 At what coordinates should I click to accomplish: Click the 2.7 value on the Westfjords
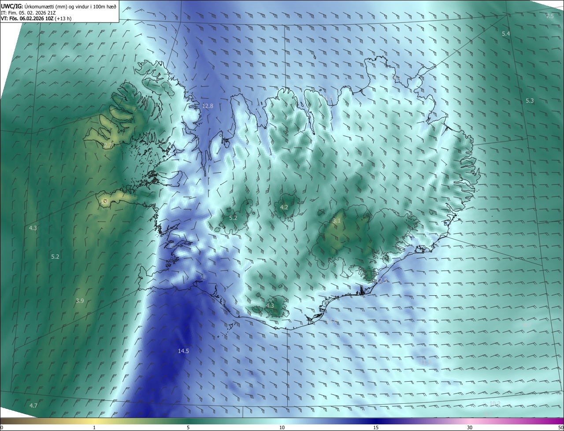point(108,145)
